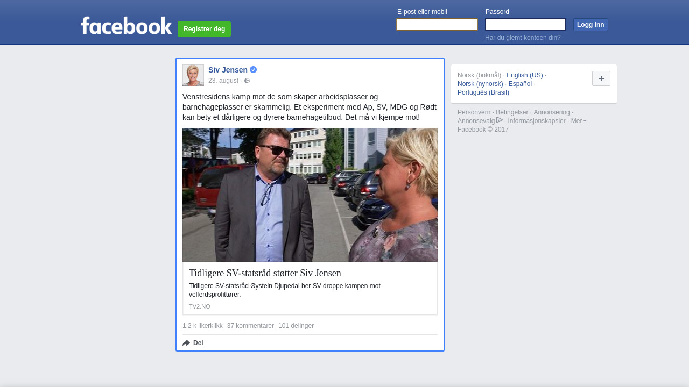Image resolution: width=689 pixels, height=387 pixels.
Task: Click the plus button for more languages
Action: (601, 78)
